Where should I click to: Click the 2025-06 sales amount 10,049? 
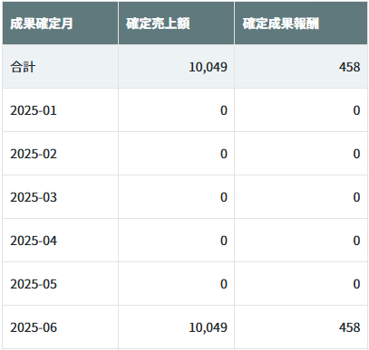click(x=208, y=327)
